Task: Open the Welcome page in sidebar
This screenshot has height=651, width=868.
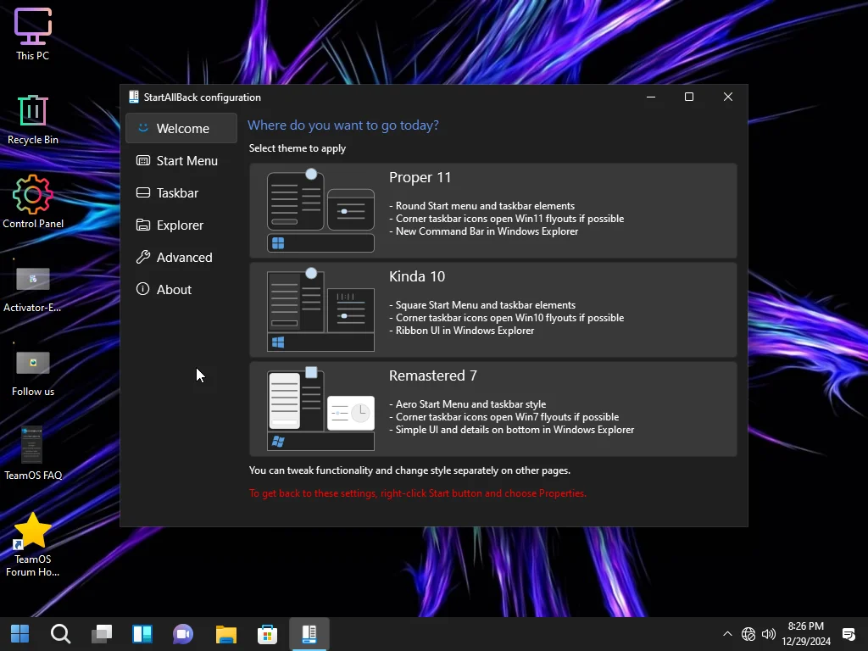Action: click(x=181, y=129)
